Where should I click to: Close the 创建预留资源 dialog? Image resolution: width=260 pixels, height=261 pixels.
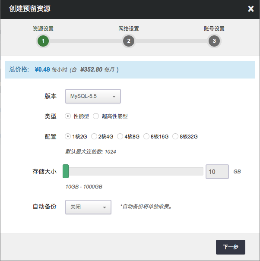pos(250,9)
